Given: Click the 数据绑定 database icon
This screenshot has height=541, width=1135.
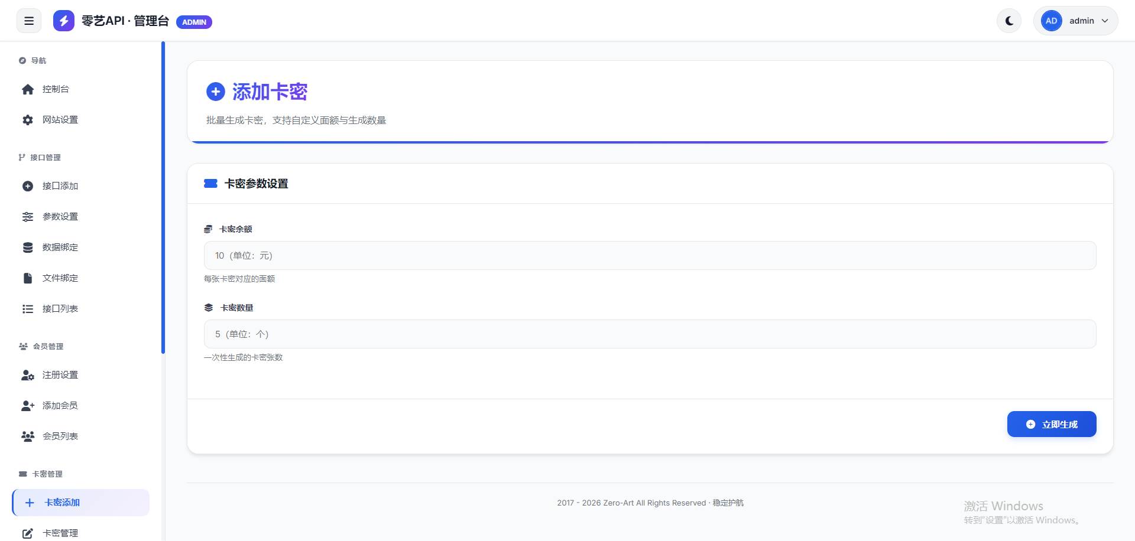Looking at the screenshot, I should [28, 247].
